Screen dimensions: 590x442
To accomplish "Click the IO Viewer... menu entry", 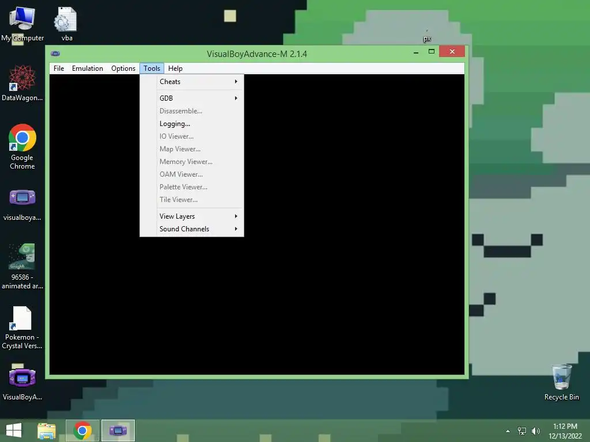I will tap(192, 136).
